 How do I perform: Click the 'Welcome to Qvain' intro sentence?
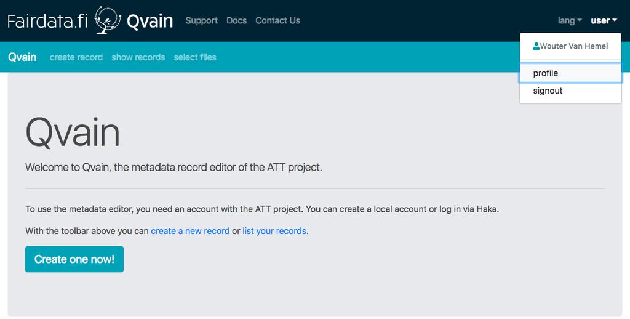[x=173, y=167]
